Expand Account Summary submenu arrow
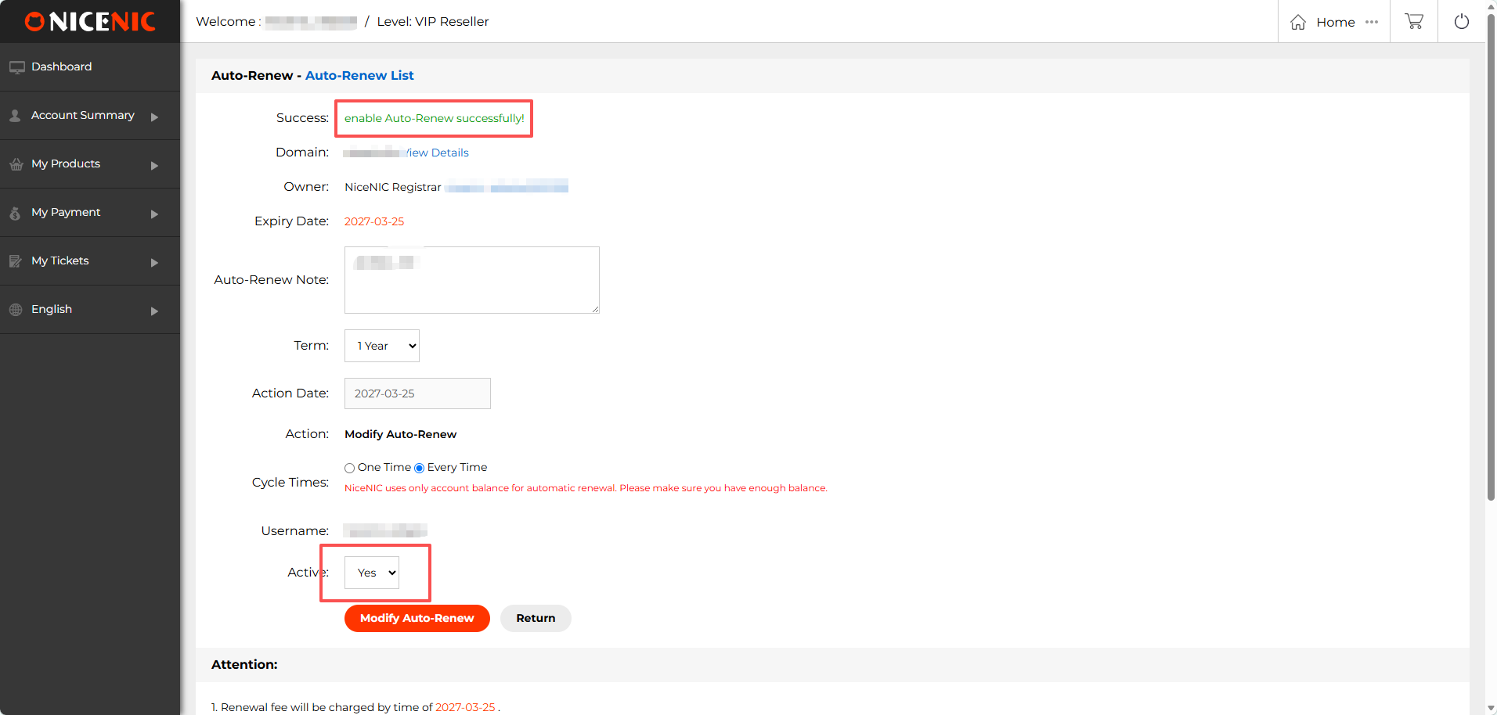Screen dimensions: 1497x715 (x=154, y=117)
